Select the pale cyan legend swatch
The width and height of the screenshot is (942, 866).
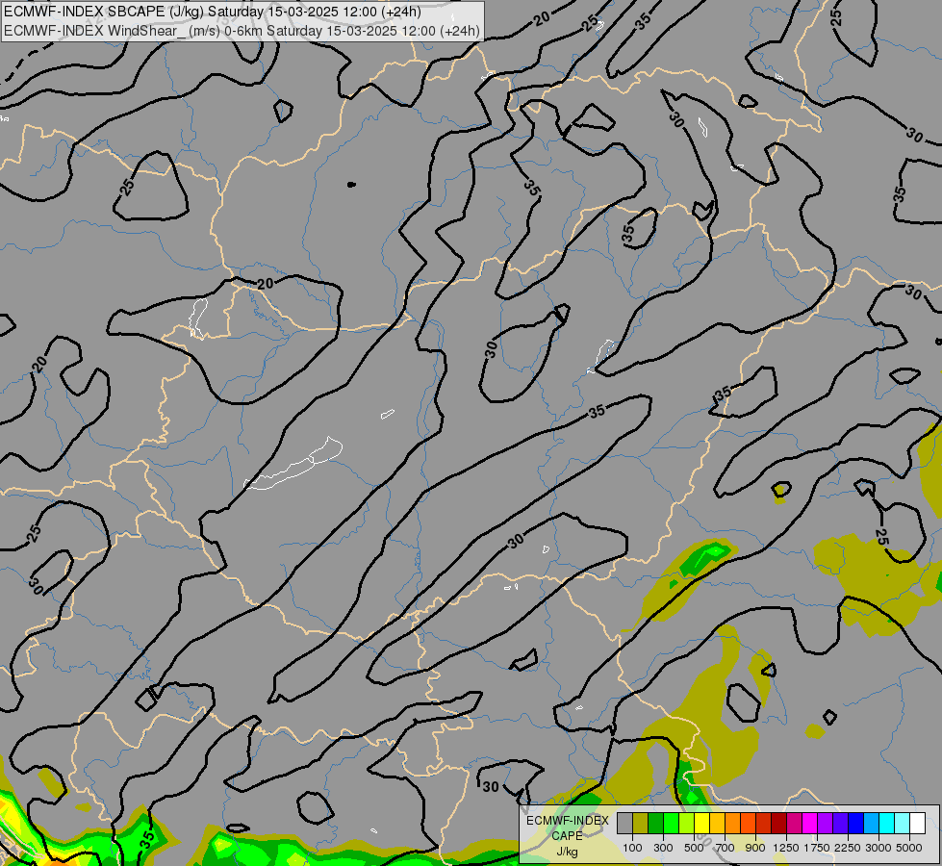[x=902, y=824]
